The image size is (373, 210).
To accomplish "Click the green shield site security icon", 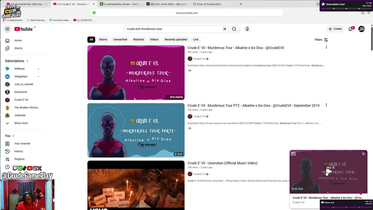I will [x=94, y=13].
